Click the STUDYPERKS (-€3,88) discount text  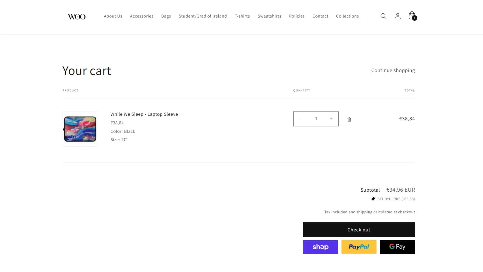(396, 199)
